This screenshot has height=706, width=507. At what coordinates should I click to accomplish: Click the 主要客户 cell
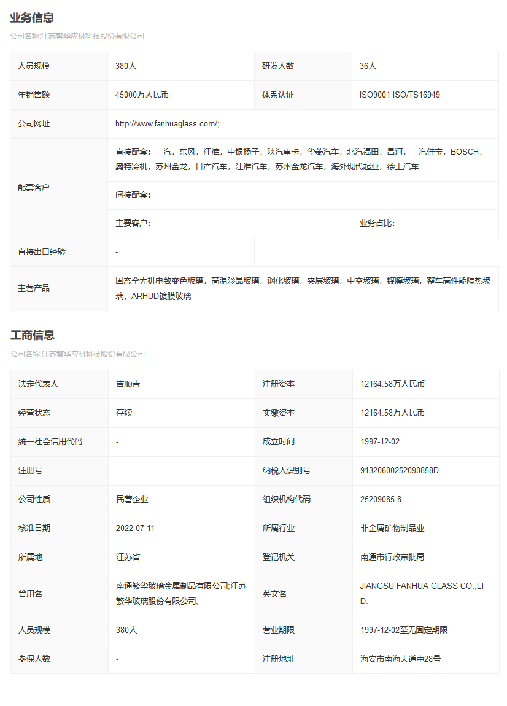coord(230,223)
